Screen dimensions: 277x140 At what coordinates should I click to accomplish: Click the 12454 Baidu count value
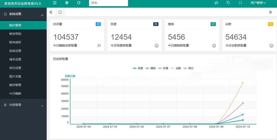(121, 37)
